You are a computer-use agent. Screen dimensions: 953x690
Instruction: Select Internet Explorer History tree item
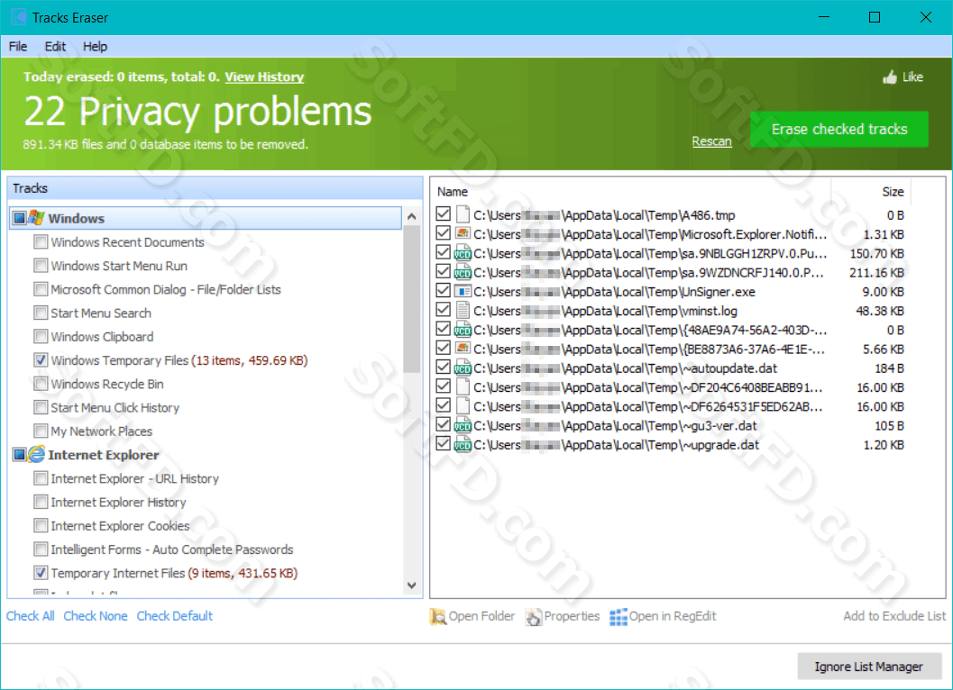118,503
